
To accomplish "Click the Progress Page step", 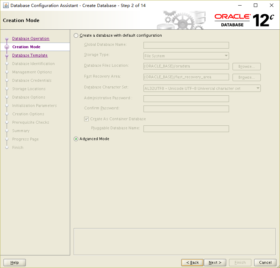I will coord(25,139).
